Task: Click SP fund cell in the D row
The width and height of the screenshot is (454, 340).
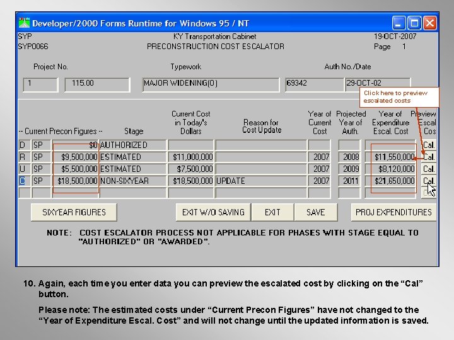Action: click(x=42, y=145)
